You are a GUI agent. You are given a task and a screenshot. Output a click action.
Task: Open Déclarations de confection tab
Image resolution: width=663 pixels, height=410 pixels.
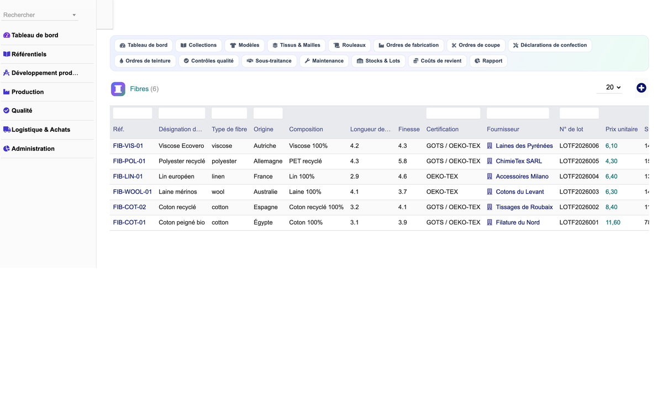click(x=550, y=45)
